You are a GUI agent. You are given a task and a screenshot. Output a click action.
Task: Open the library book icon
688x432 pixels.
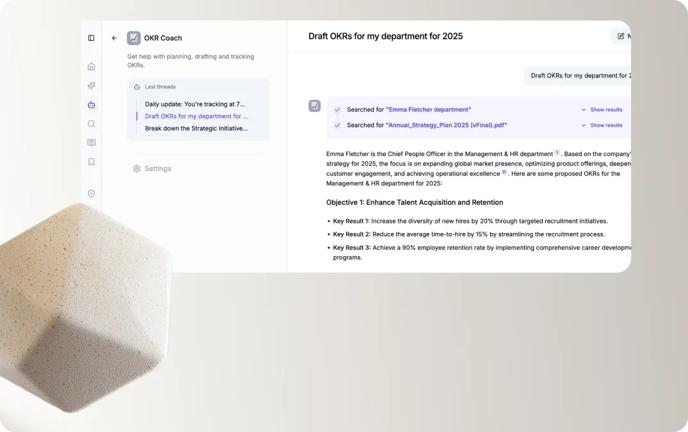pyautogui.click(x=92, y=143)
